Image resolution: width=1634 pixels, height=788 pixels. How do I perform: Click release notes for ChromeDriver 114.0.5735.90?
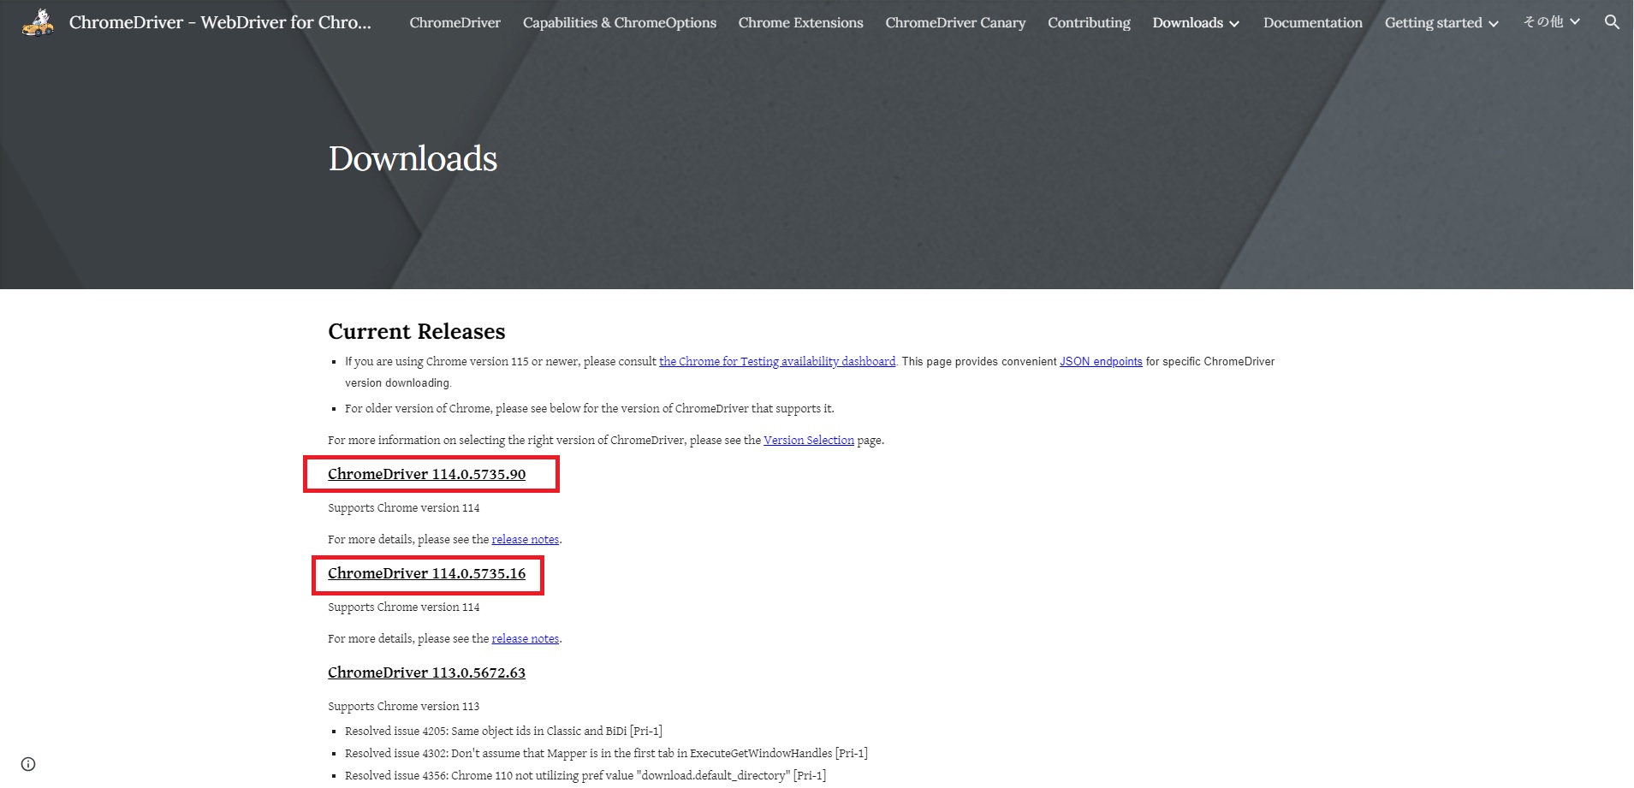click(525, 539)
